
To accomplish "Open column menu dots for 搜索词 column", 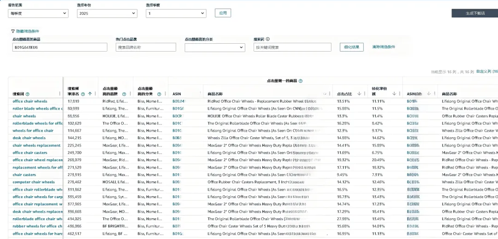I will point(59,94).
